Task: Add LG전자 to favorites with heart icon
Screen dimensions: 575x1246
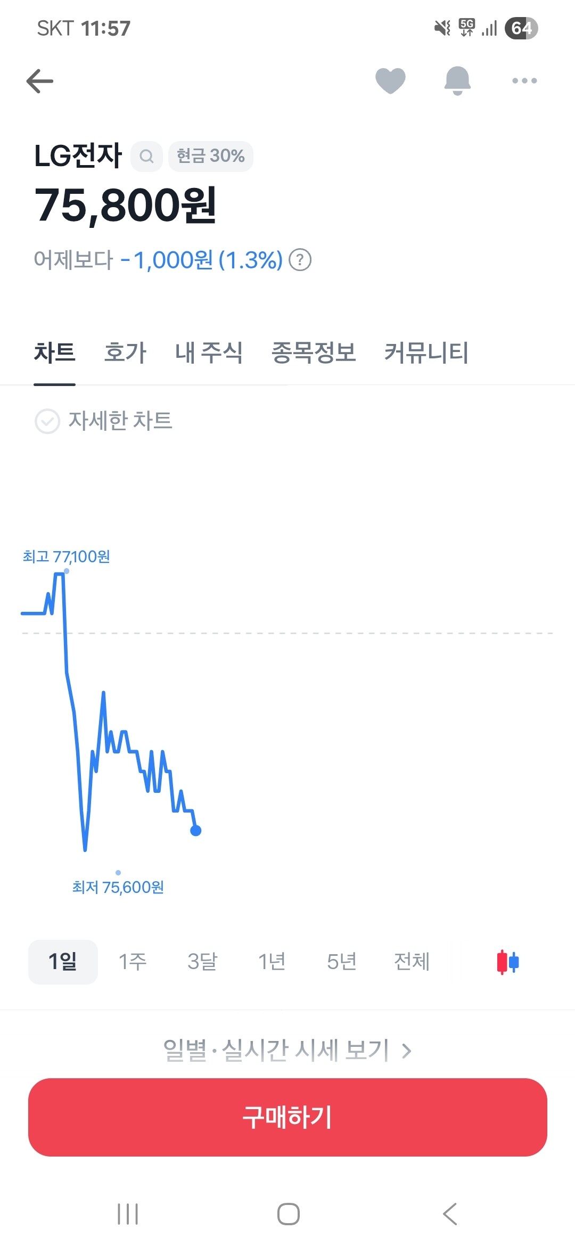Action: click(390, 81)
